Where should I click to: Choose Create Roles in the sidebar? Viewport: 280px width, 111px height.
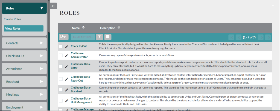[13, 19]
